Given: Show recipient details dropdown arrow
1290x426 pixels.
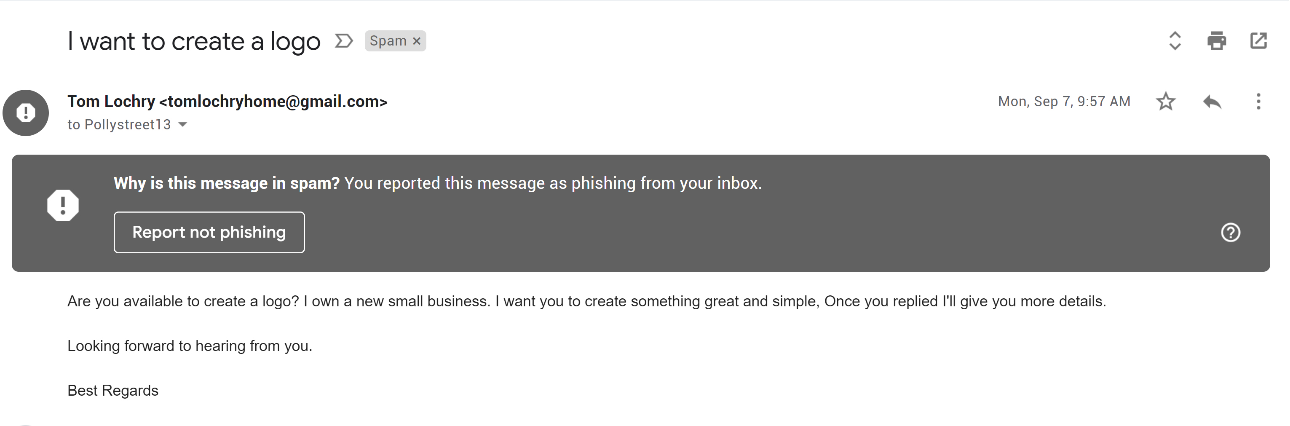Looking at the screenshot, I should [x=183, y=125].
